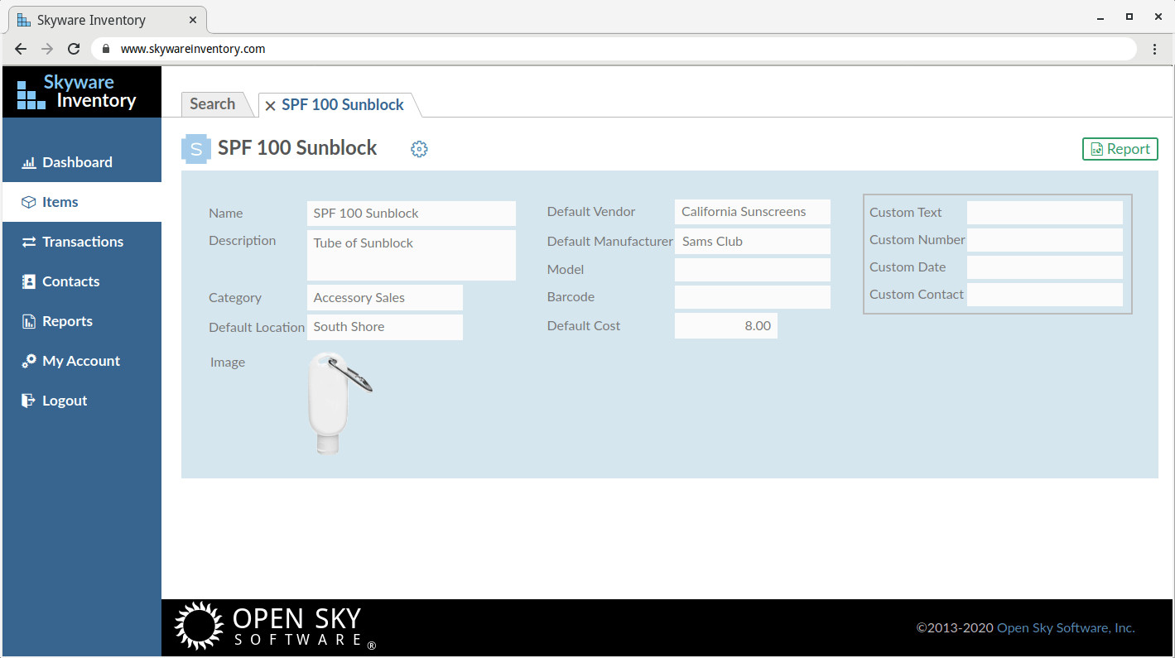This screenshot has height=658, width=1175.
Task: Open the Dashboard panel
Action: 76,162
